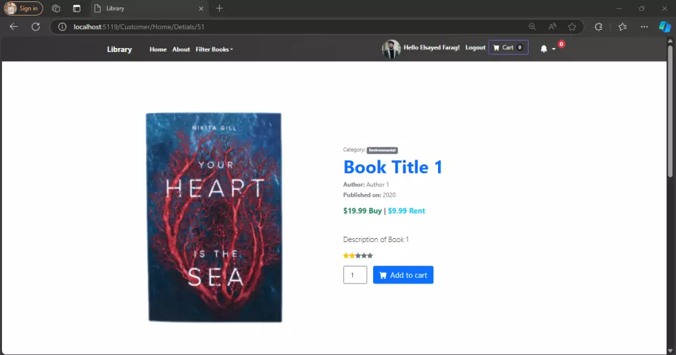Open the site information icon in address bar
Viewport: 676px width, 355px height.
pos(62,27)
